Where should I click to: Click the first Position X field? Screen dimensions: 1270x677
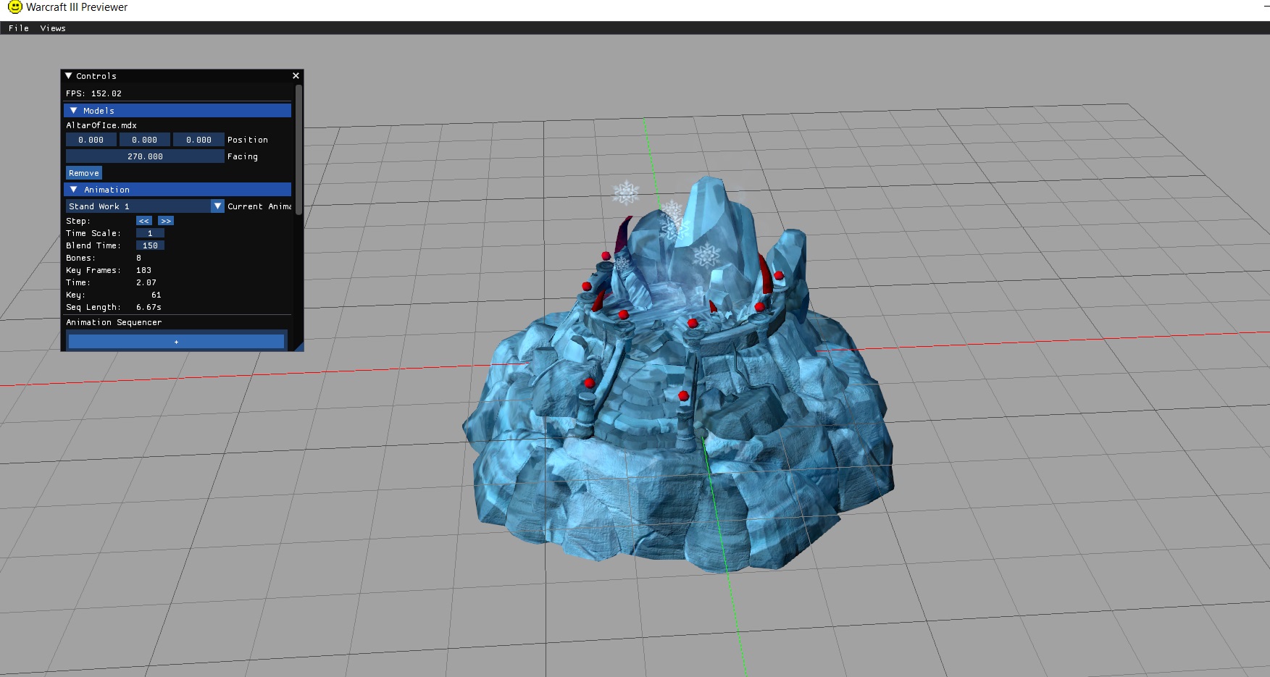point(91,140)
